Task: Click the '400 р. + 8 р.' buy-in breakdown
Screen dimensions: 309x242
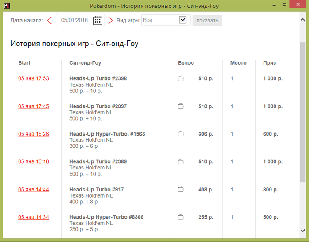Action: pyautogui.click(x=84, y=202)
